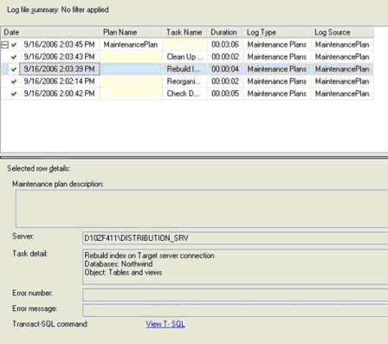Click duration 00:00:05

pyautogui.click(x=225, y=94)
